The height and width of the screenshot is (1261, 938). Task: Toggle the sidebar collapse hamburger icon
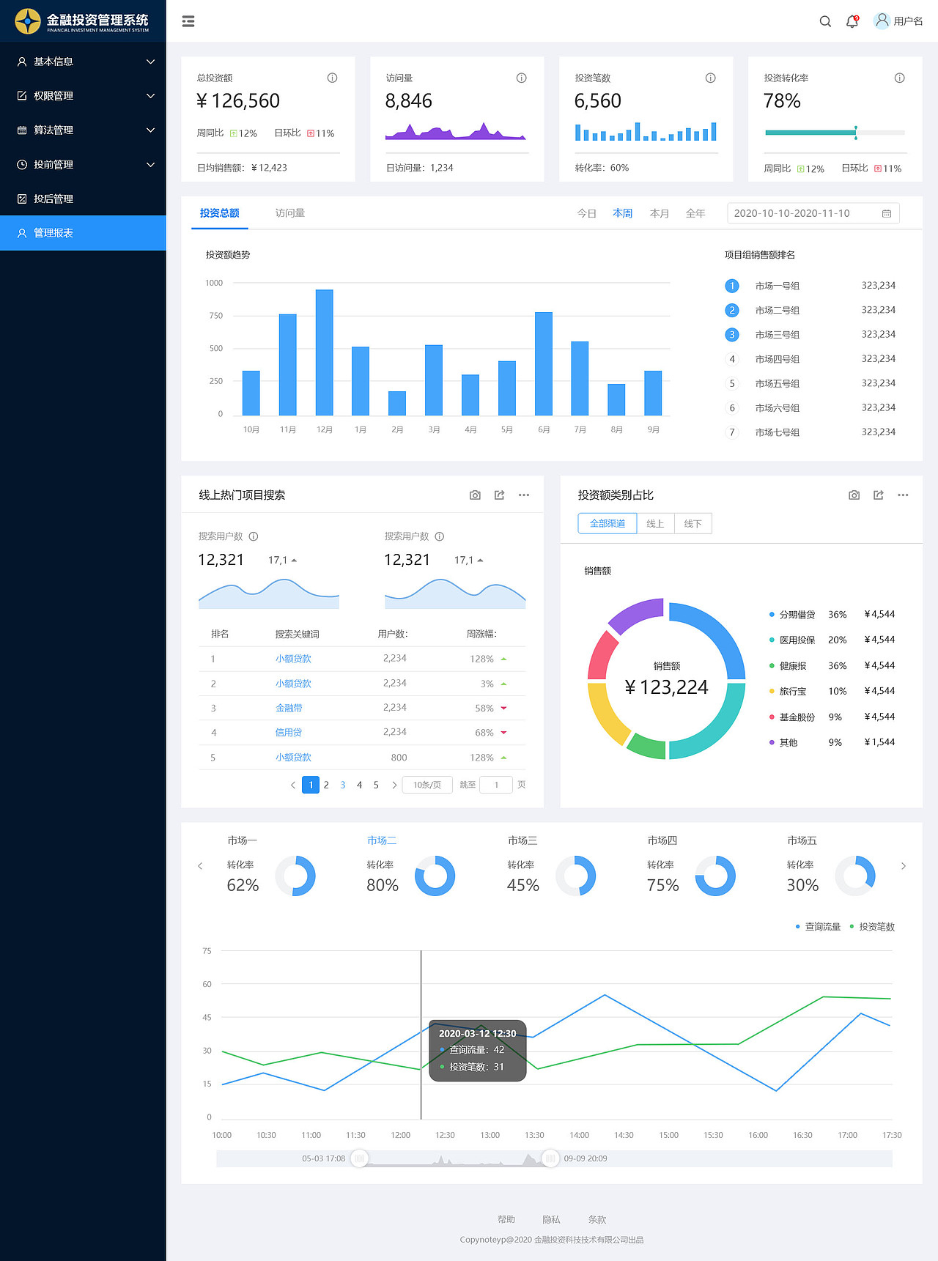(188, 21)
